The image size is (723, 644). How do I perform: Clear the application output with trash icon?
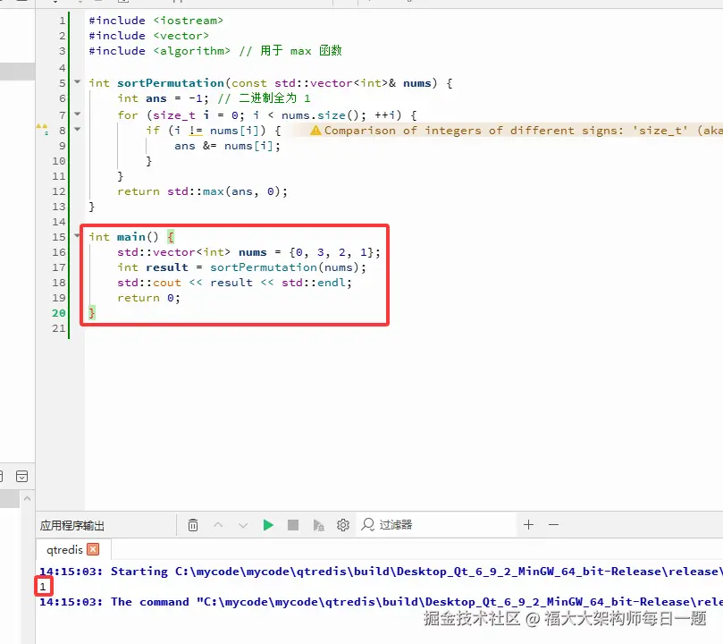click(x=193, y=525)
